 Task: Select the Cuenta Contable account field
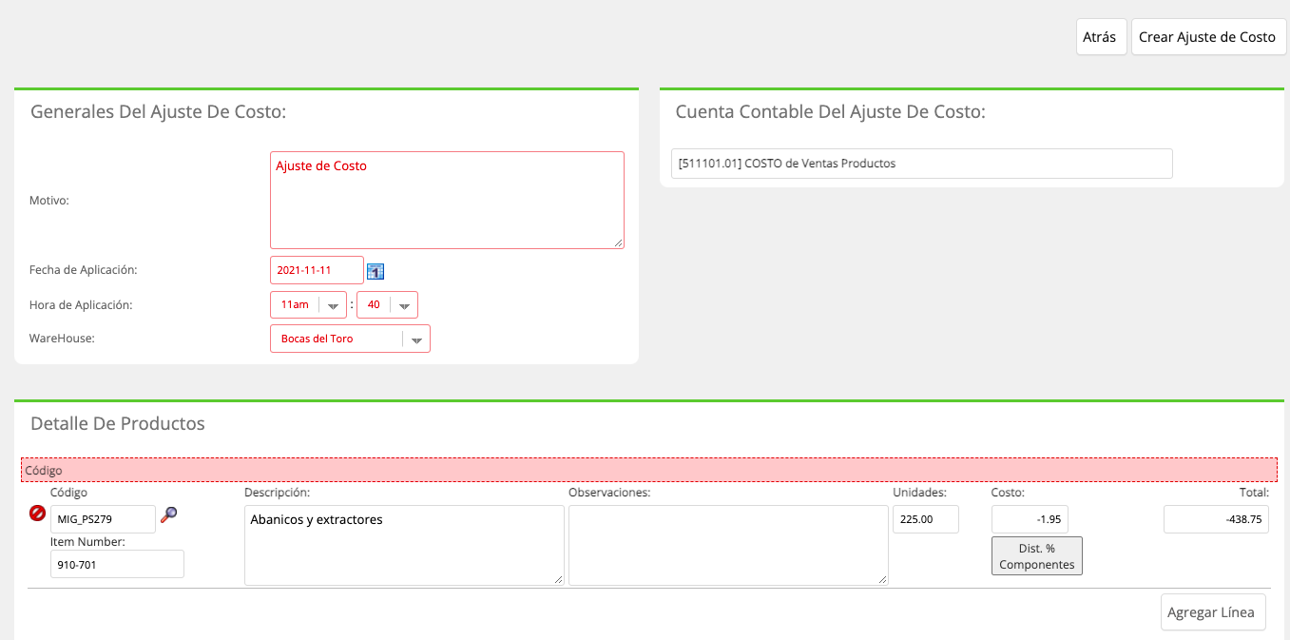(x=921, y=164)
